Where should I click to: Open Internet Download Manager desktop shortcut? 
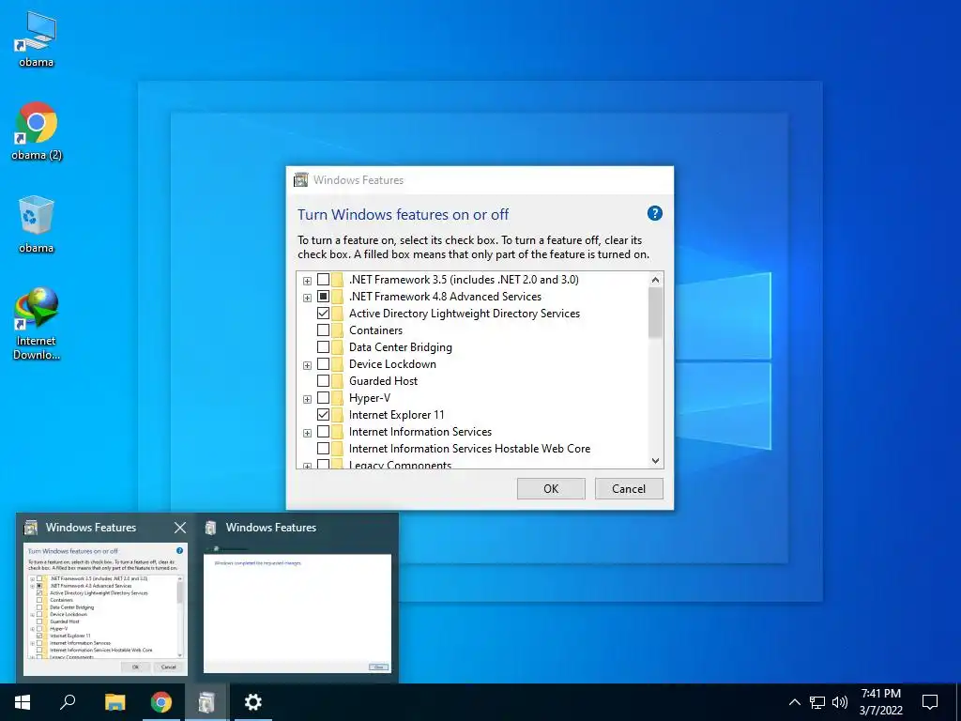click(x=37, y=323)
